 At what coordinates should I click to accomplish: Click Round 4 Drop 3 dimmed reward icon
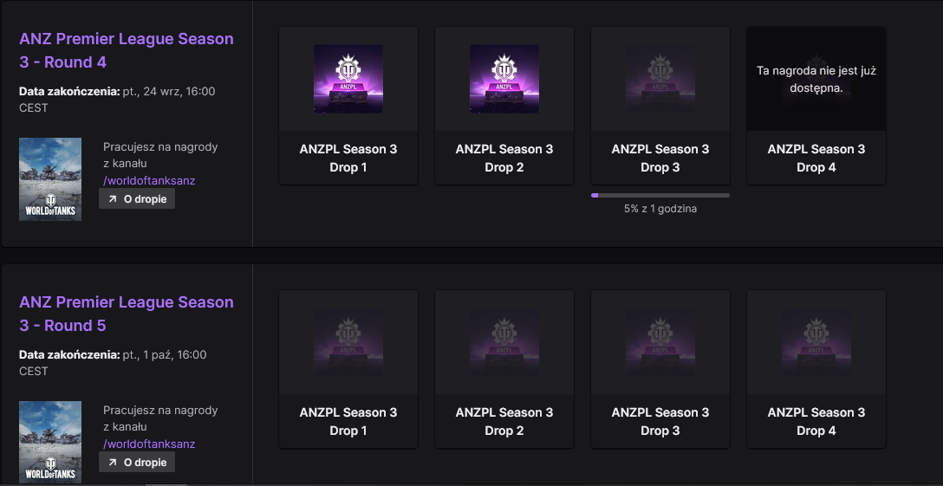point(660,79)
